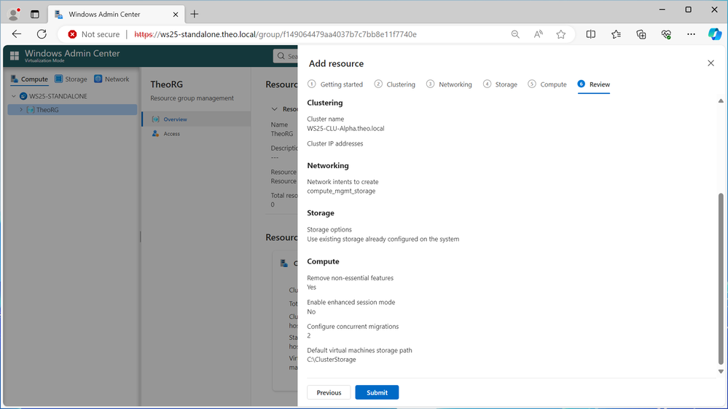
Task: Collapse the WS25-STANDALONE tree node
Action: 13,96
